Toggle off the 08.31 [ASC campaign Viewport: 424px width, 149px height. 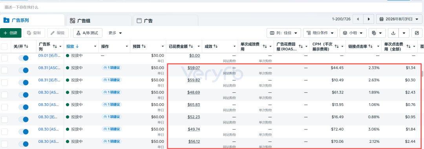coord(24,70)
